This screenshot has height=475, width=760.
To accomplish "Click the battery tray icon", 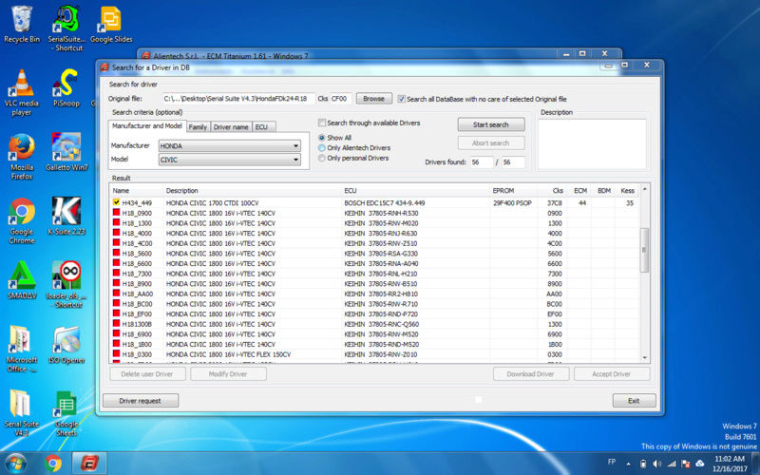I will (643, 464).
